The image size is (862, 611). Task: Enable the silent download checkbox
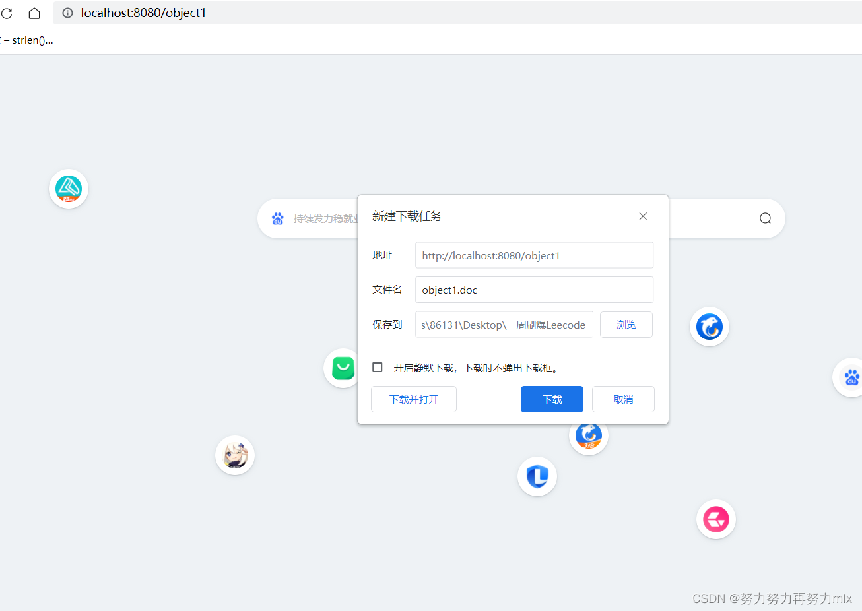coord(377,367)
